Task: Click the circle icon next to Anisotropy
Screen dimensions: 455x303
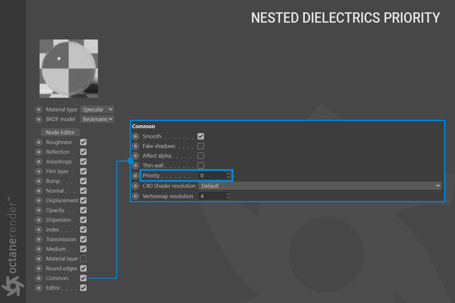Action: pyautogui.click(x=39, y=162)
